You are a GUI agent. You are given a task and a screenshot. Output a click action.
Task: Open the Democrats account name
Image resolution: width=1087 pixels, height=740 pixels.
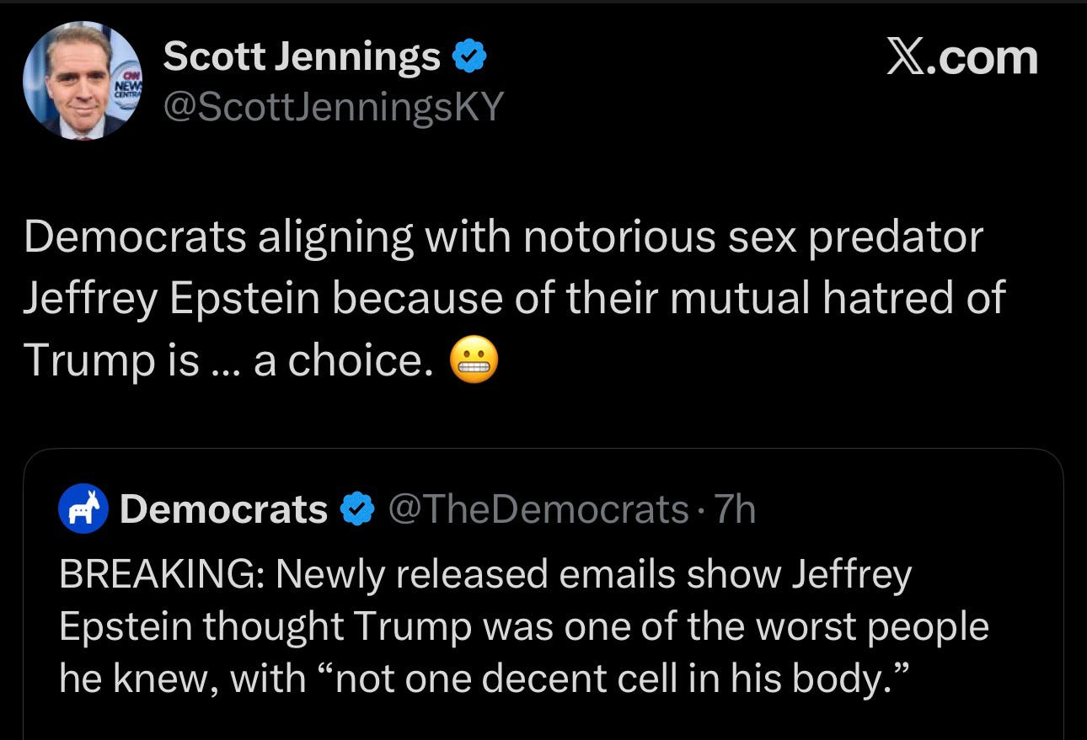223,509
